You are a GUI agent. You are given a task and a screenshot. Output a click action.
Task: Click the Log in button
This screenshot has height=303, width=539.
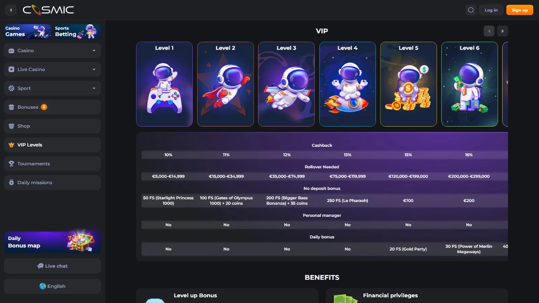coord(491,10)
